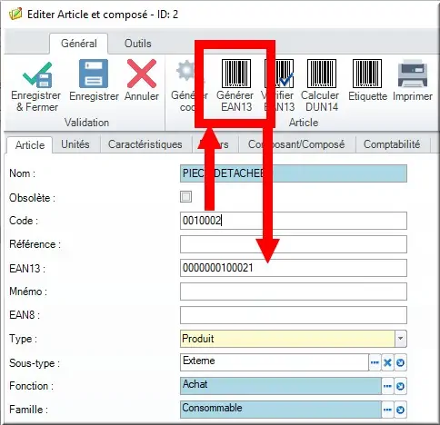Expand the Type dropdown arrow
Viewport: 440px width, 425px height.
tap(400, 339)
